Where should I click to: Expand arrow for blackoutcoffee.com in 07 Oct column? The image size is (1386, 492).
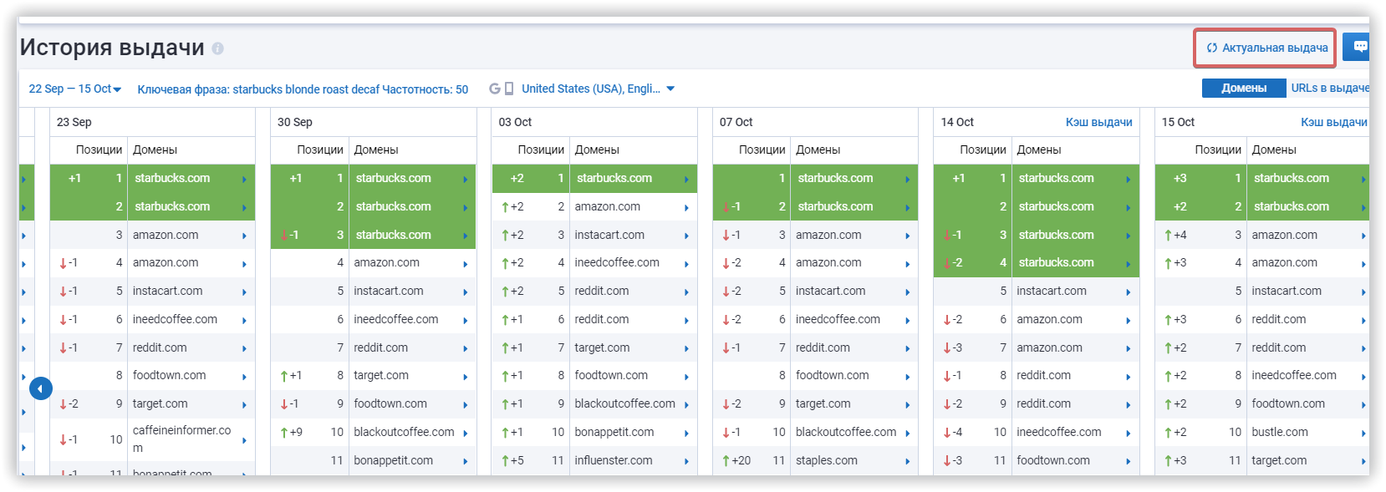coord(907,434)
